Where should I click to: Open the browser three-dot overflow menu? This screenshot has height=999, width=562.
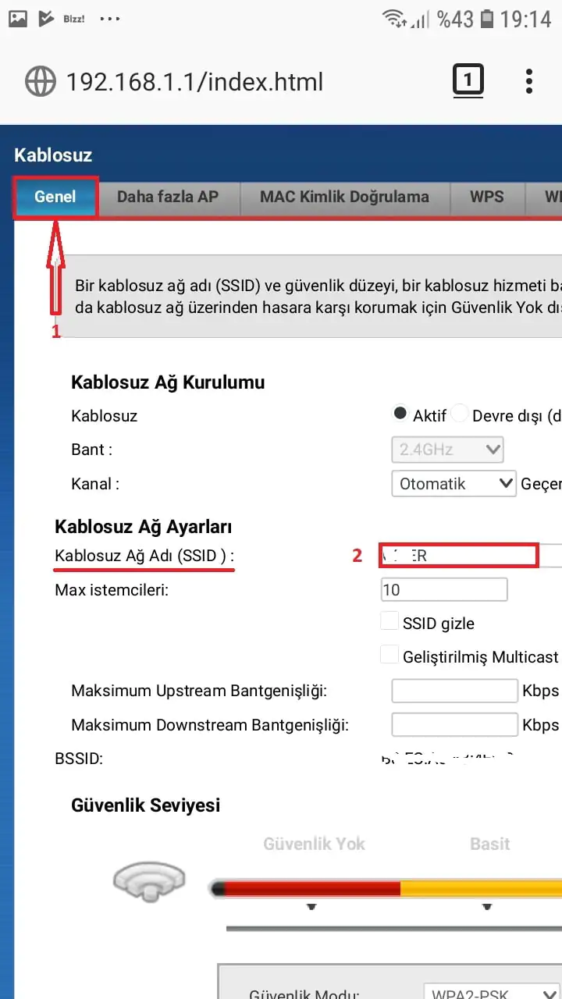click(529, 81)
